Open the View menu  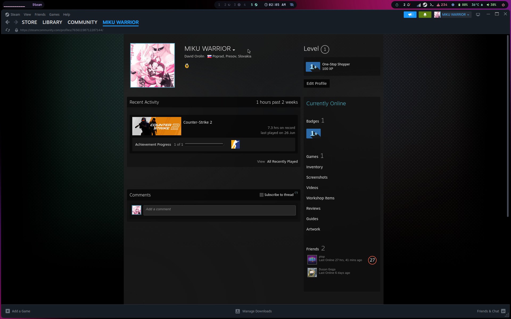(27, 15)
